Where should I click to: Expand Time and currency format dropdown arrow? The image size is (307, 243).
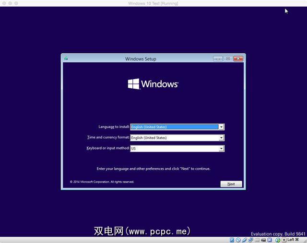(x=221, y=138)
